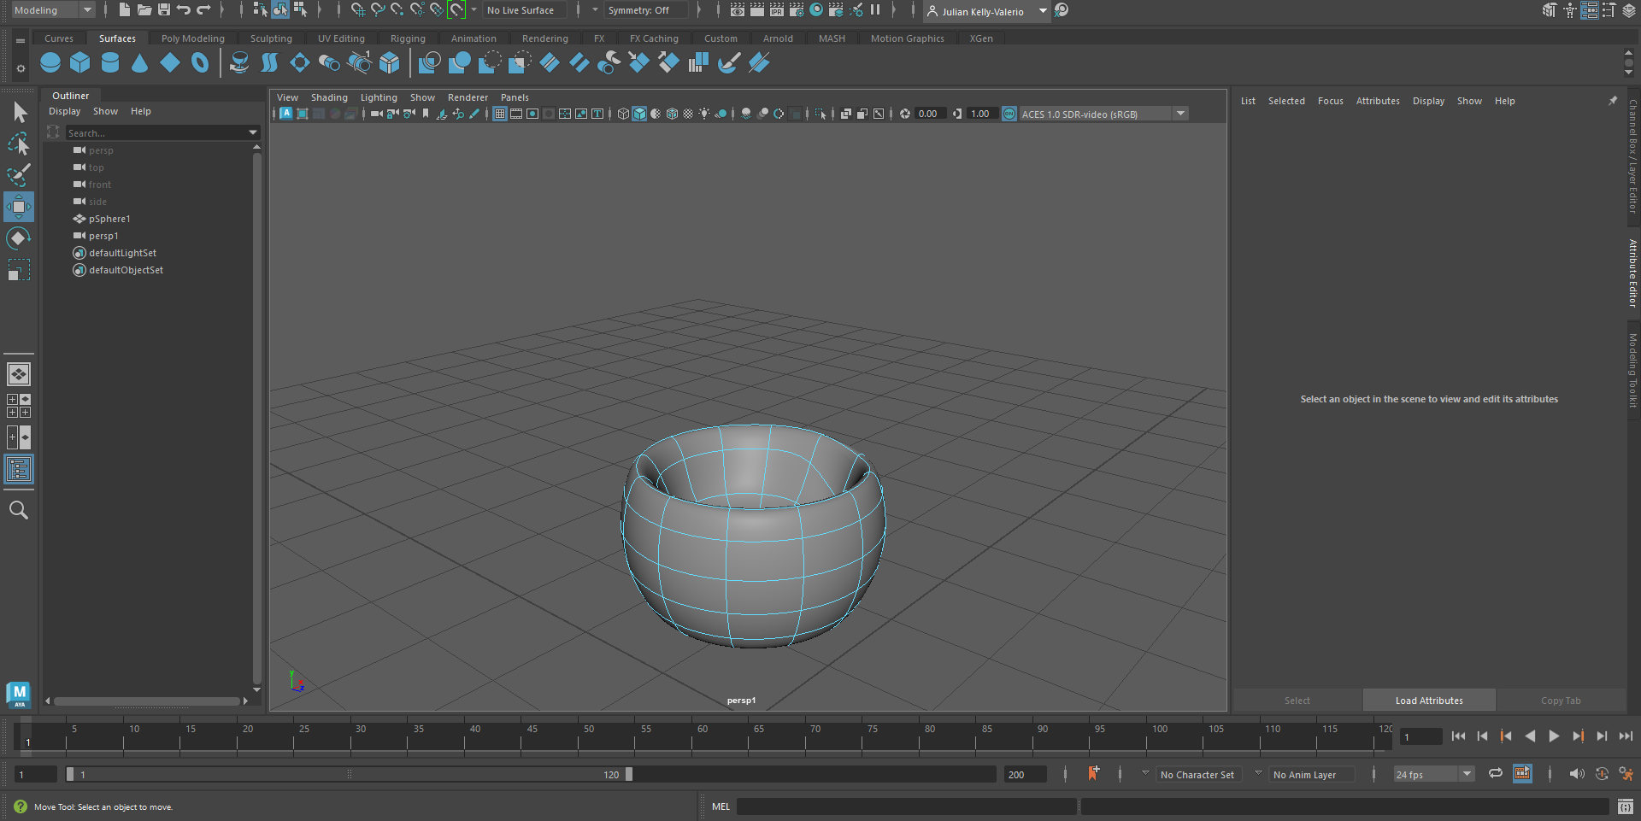Click the Load Attributes button
Viewport: 1641px width, 821px height.
(1429, 701)
